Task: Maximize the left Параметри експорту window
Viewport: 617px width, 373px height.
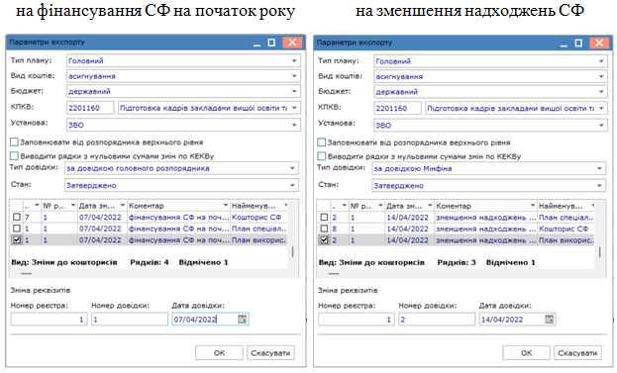Action: point(271,43)
